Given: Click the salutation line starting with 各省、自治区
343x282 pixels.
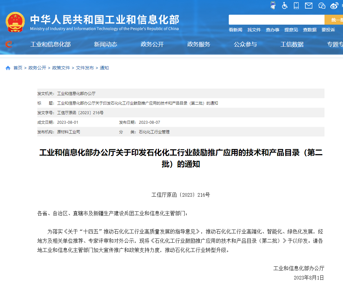Looking at the screenshot, I should pyautogui.click(x=112, y=213).
